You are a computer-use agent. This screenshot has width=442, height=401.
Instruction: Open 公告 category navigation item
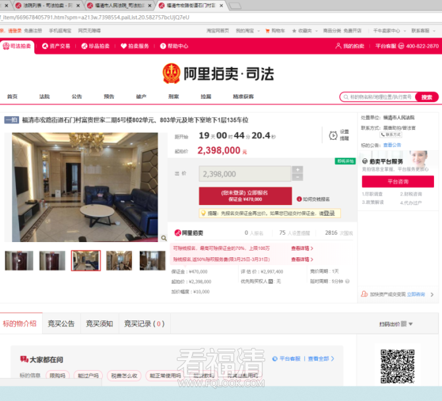click(x=77, y=97)
